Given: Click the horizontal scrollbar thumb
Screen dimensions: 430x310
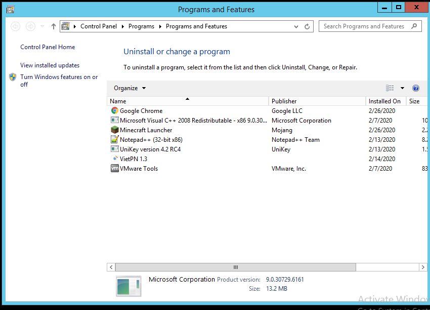Looking at the screenshot, I should click(236, 267).
